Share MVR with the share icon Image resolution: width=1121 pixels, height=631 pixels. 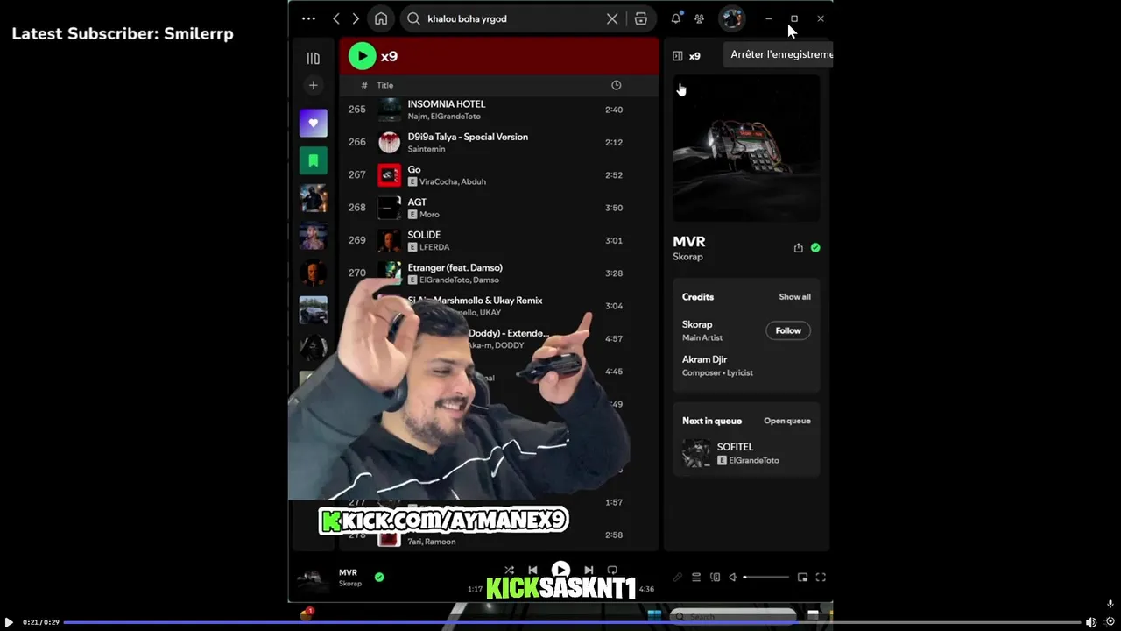[x=798, y=248]
